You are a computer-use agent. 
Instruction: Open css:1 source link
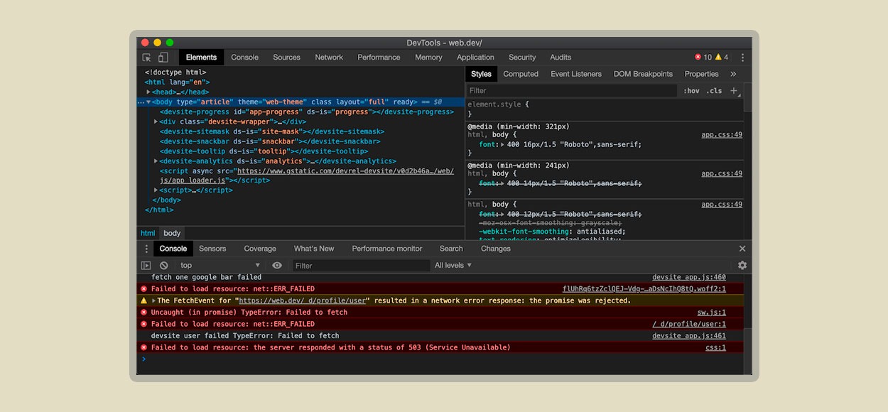(x=715, y=347)
